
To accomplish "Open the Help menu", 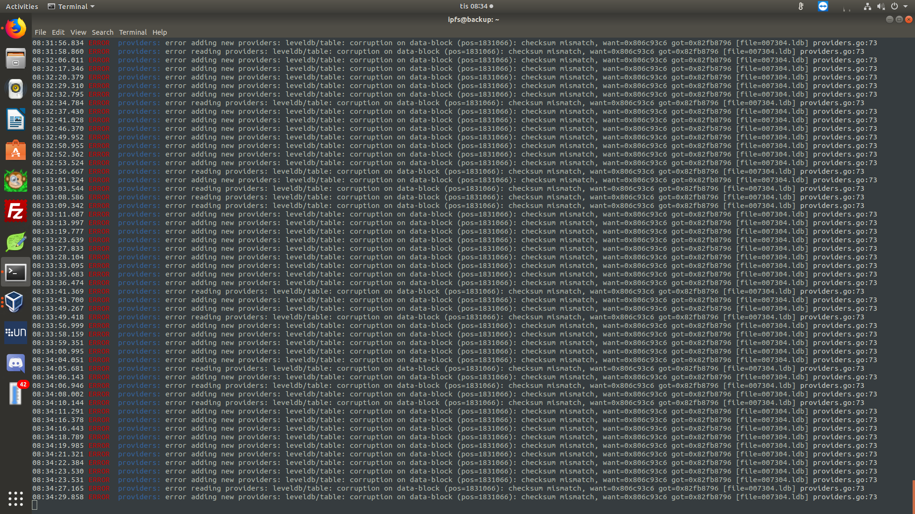I will click(x=160, y=32).
